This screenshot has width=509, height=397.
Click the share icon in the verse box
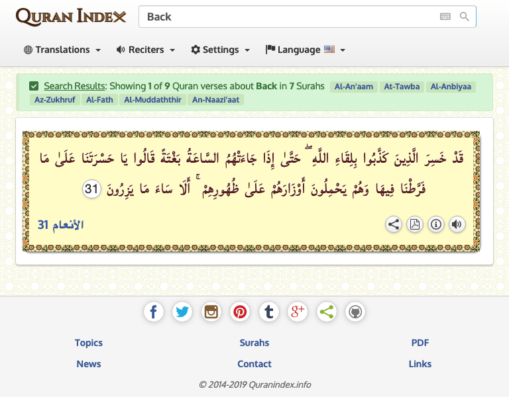394,224
